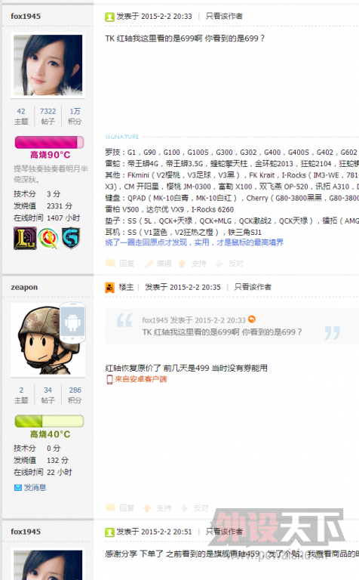359x580 pixels.
Task: Open 来自安卓客户端 link
Action: click(141, 379)
